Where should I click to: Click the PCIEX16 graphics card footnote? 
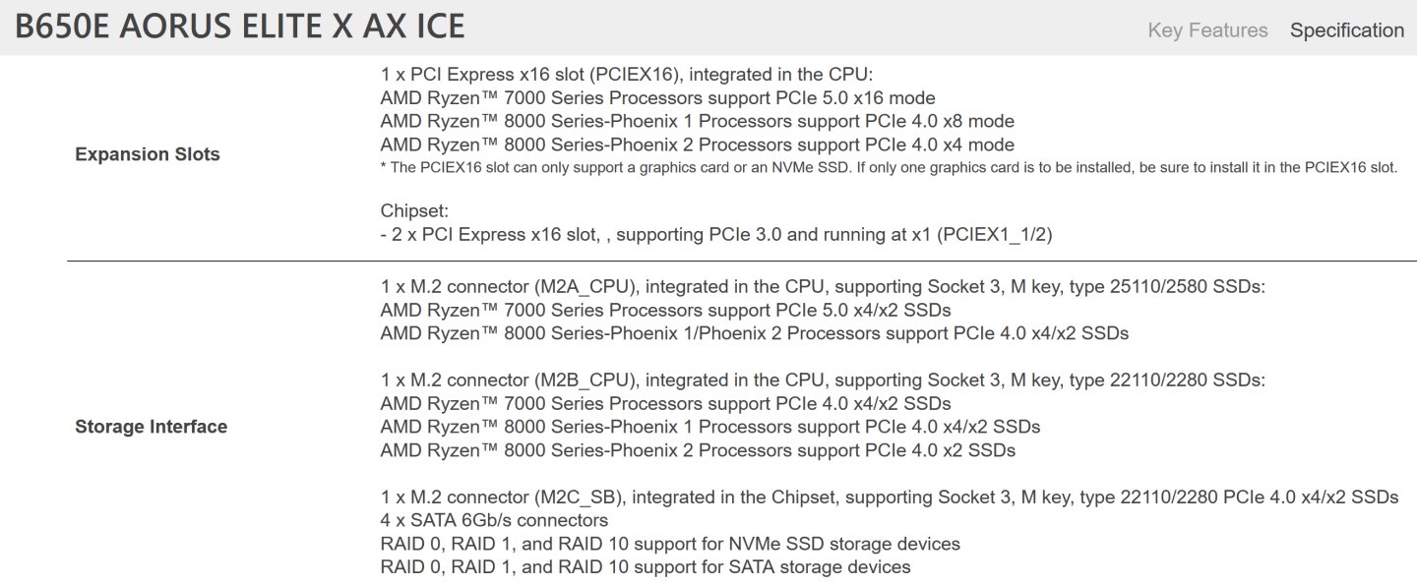click(888, 167)
